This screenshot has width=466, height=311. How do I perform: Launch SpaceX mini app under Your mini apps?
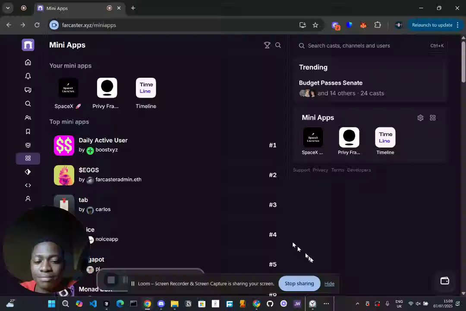[68, 93]
